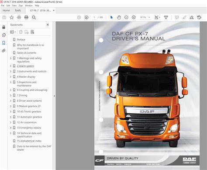Viewport: 207px width, 170px height.
Task: Open the Help menu
Action: 37,6
